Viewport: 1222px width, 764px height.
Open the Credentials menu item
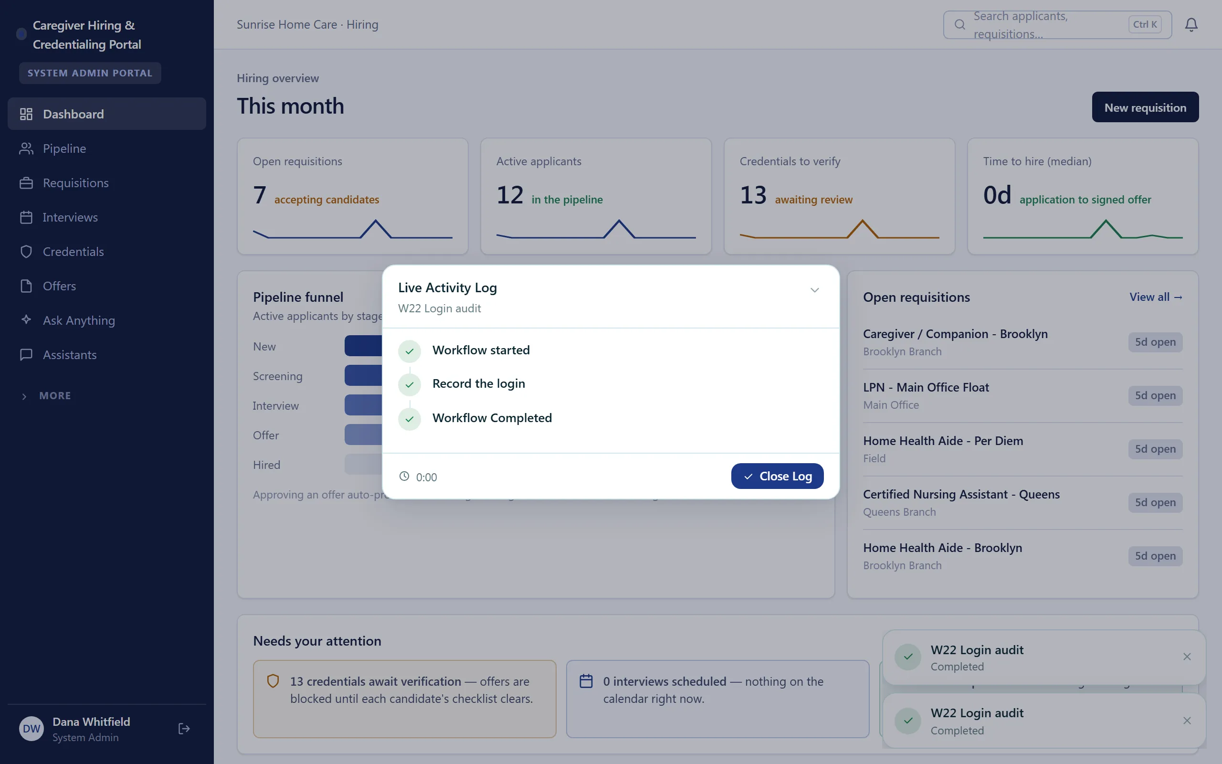pyautogui.click(x=106, y=252)
